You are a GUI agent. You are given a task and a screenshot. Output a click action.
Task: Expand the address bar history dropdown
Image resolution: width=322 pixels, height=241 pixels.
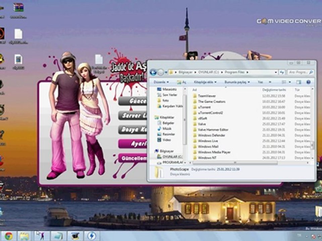click(276, 72)
